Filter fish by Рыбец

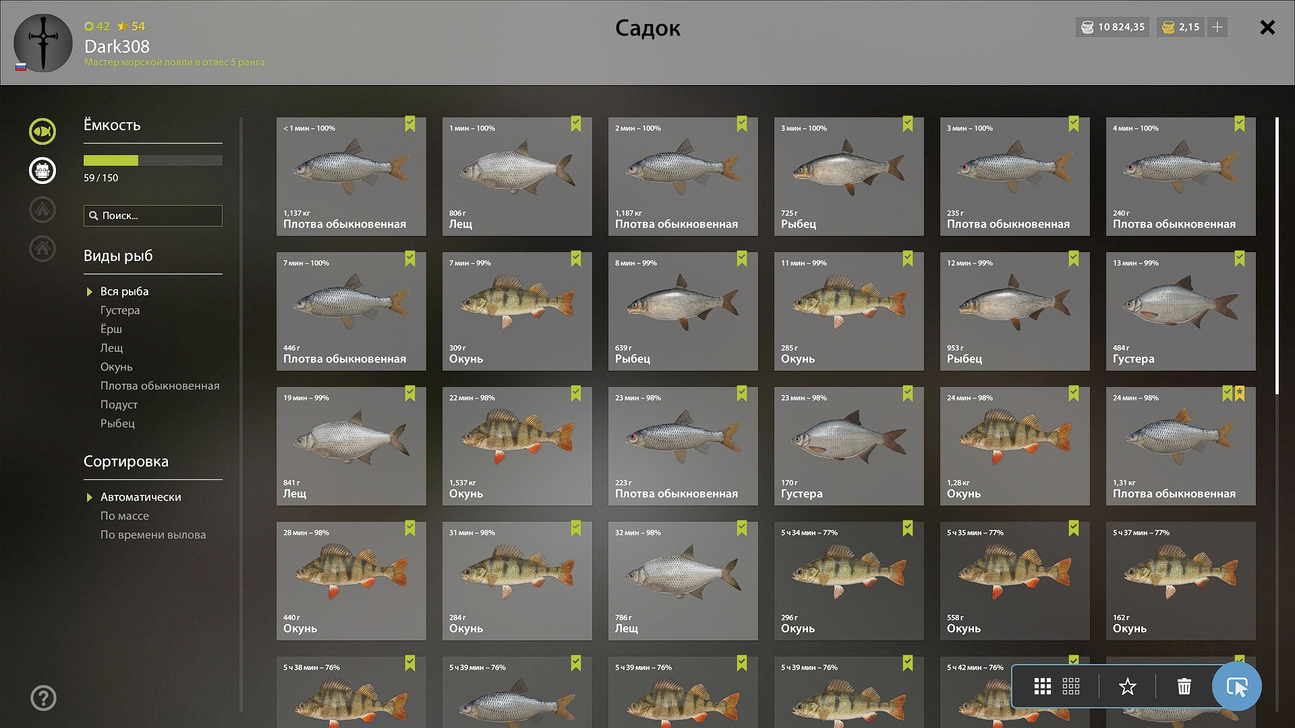(x=118, y=424)
